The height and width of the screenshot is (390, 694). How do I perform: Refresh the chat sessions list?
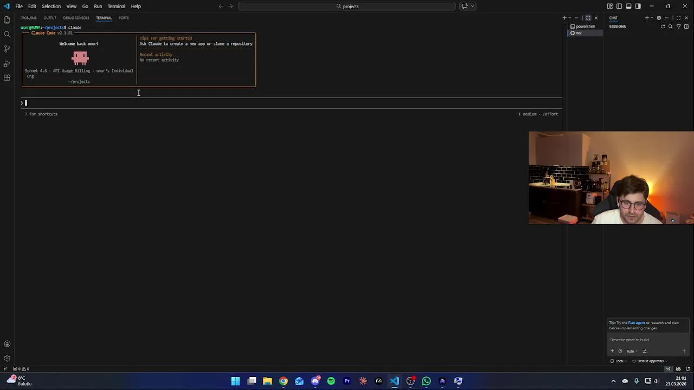[x=663, y=27]
